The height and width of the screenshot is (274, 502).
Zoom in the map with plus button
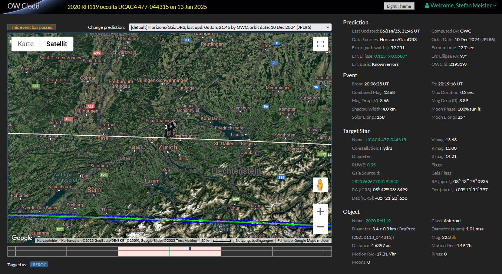point(320,212)
